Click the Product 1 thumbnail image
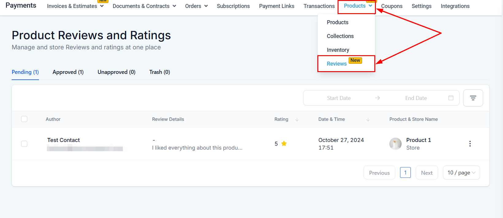This screenshot has width=503, height=218. 395,144
